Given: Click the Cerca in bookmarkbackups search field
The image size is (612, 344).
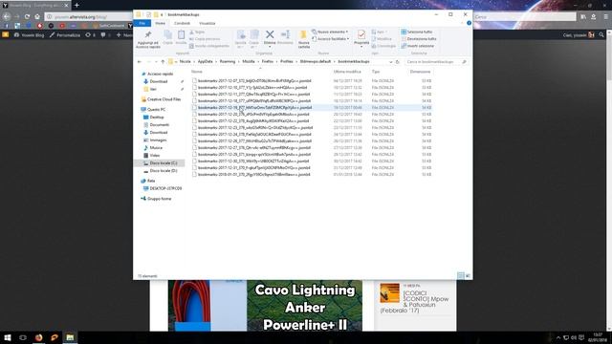Looking at the screenshot, I should pyautogui.click(x=436, y=62).
